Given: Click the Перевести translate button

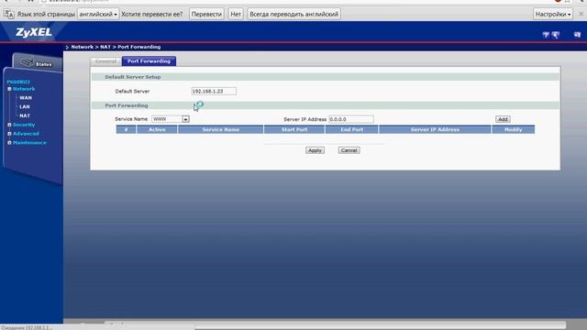Looking at the screenshot, I should coord(206,15).
